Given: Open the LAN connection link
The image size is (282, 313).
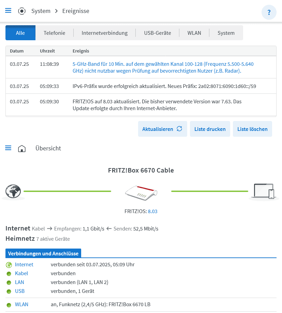Looking at the screenshot, I should [x=19, y=282].
